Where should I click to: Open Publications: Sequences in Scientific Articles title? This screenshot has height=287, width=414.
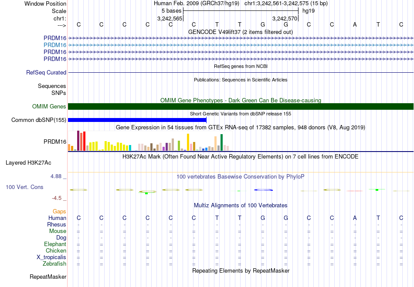click(241, 80)
